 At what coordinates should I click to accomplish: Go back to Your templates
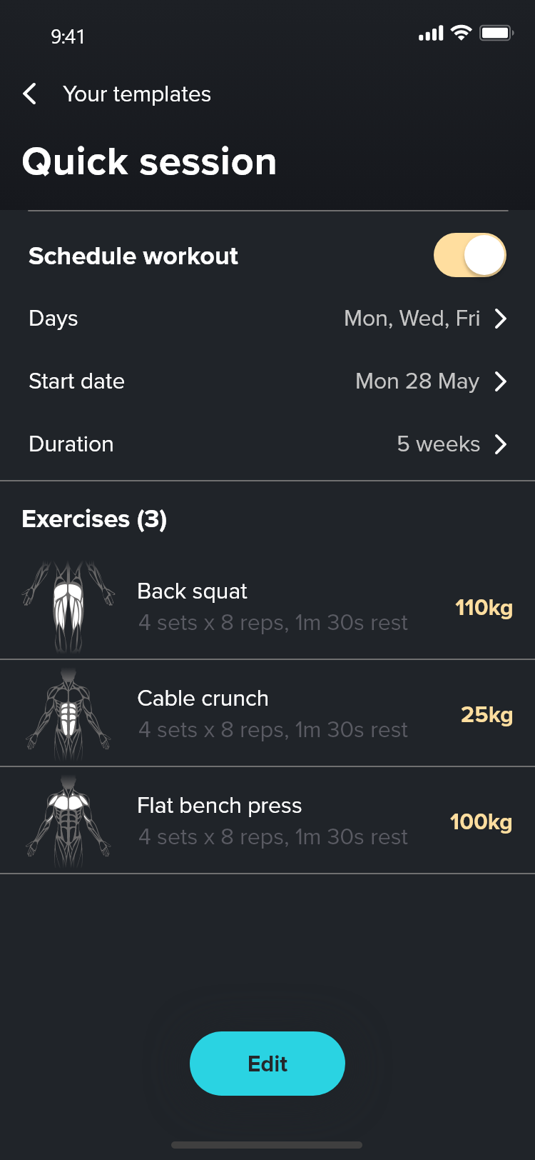(137, 94)
